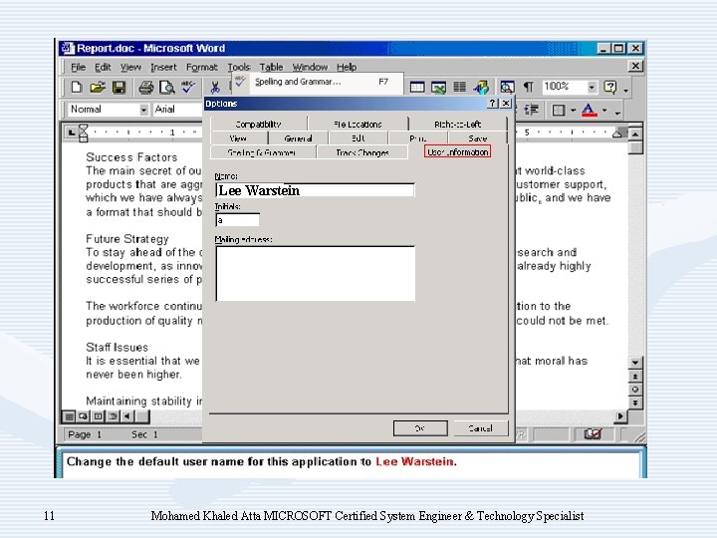Click the vertical scrollbar up arrow
717x538 pixels.
[x=635, y=134]
